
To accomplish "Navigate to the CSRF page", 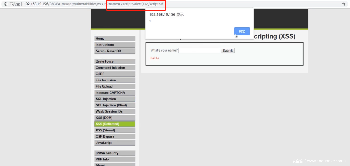I will click(115, 74).
